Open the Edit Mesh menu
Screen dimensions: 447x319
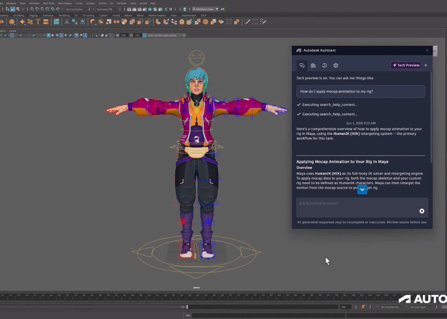coord(34,4)
